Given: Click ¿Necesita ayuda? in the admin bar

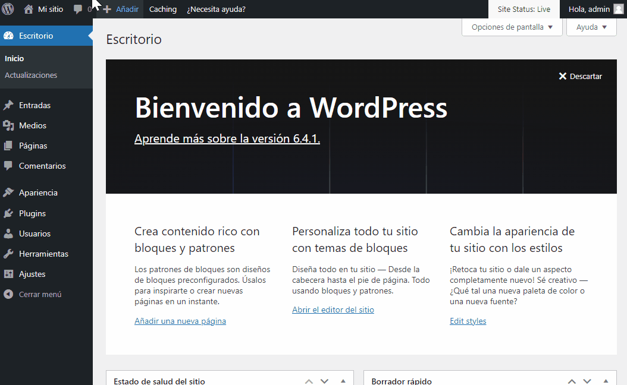Looking at the screenshot, I should [217, 9].
